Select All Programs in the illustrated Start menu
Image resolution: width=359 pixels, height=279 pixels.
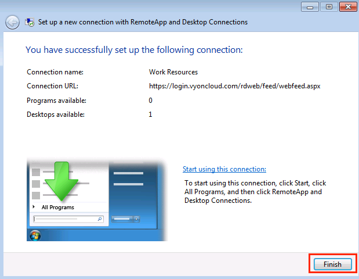pyautogui.click(x=57, y=207)
